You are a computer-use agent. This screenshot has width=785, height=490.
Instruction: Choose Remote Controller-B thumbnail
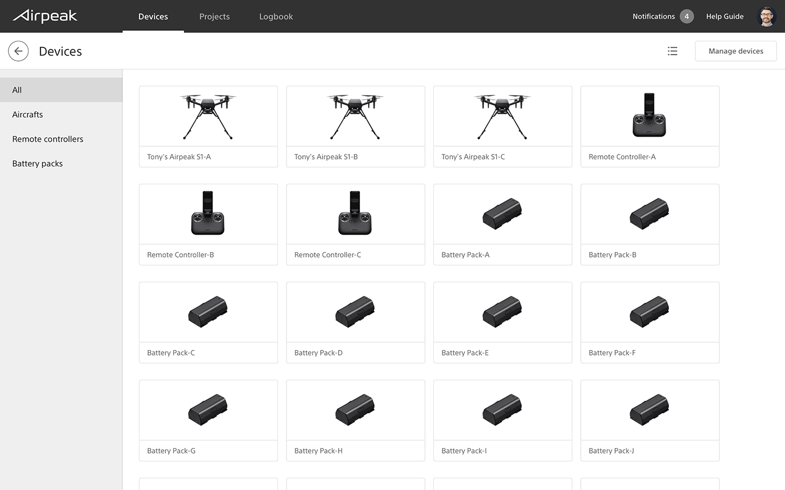(208, 214)
